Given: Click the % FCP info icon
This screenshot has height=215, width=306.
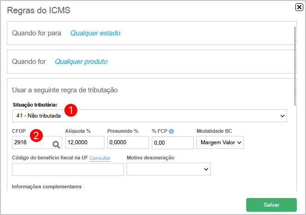Looking at the screenshot, I should tap(171, 131).
